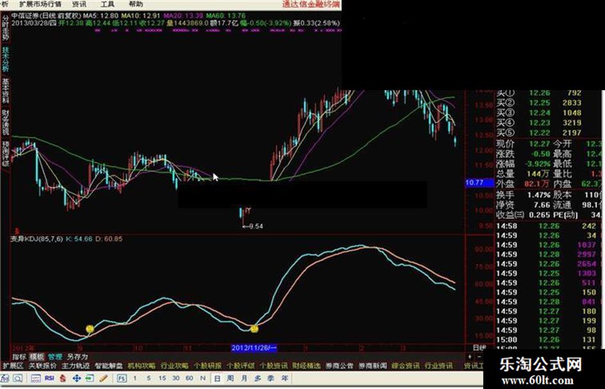Switch to 5-minute period

pos(148,378)
